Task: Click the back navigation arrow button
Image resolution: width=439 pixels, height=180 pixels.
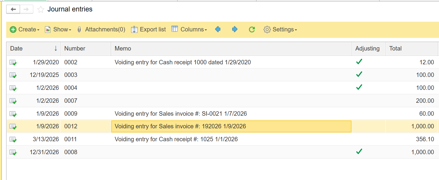Action: tap(13, 9)
